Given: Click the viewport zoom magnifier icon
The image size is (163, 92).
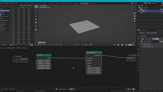Looking at the screenshot, I should 135,13.
